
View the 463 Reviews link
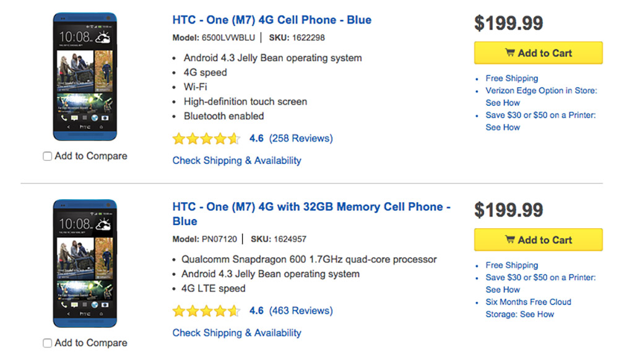pyautogui.click(x=301, y=311)
